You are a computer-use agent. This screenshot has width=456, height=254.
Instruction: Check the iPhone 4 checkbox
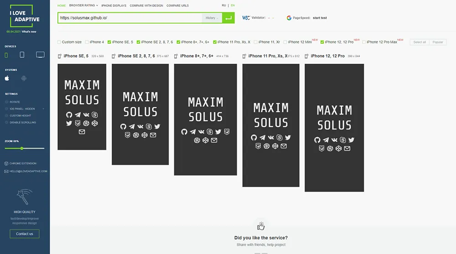point(87,42)
